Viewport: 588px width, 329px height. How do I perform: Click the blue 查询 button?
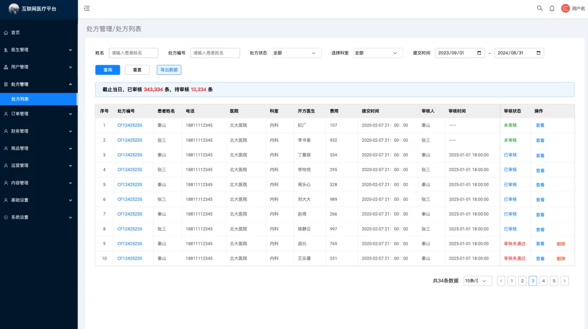pyautogui.click(x=108, y=70)
